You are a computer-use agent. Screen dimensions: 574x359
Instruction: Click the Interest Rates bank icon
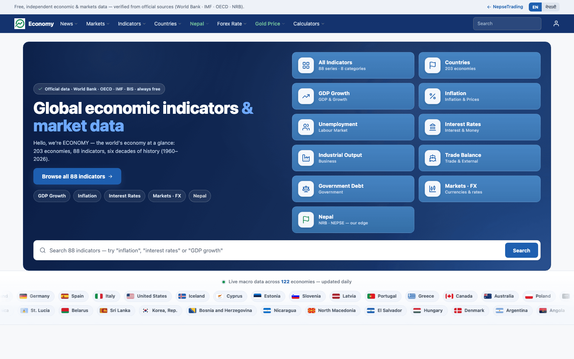(x=433, y=127)
